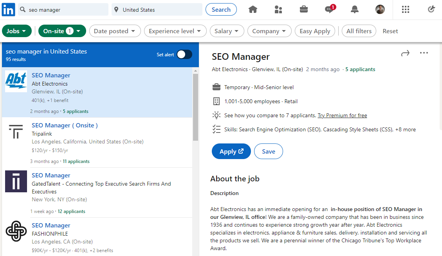Open the Notifications bell icon
Screen dimensions: 442x256
click(355, 10)
